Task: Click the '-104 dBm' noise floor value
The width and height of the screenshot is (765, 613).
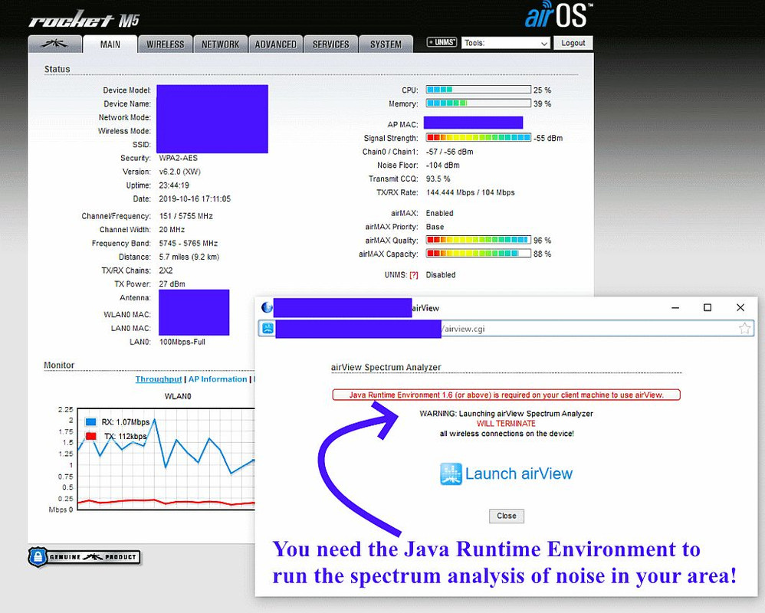Action: click(442, 166)
